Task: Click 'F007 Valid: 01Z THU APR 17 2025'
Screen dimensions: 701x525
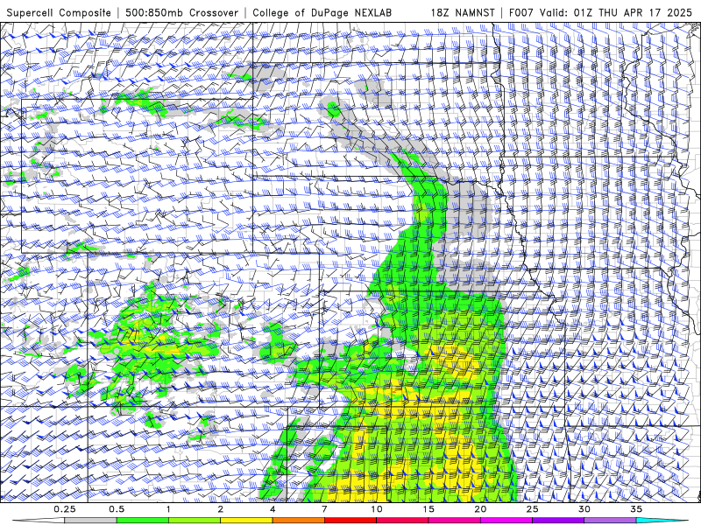Action: tap(600, 13)
